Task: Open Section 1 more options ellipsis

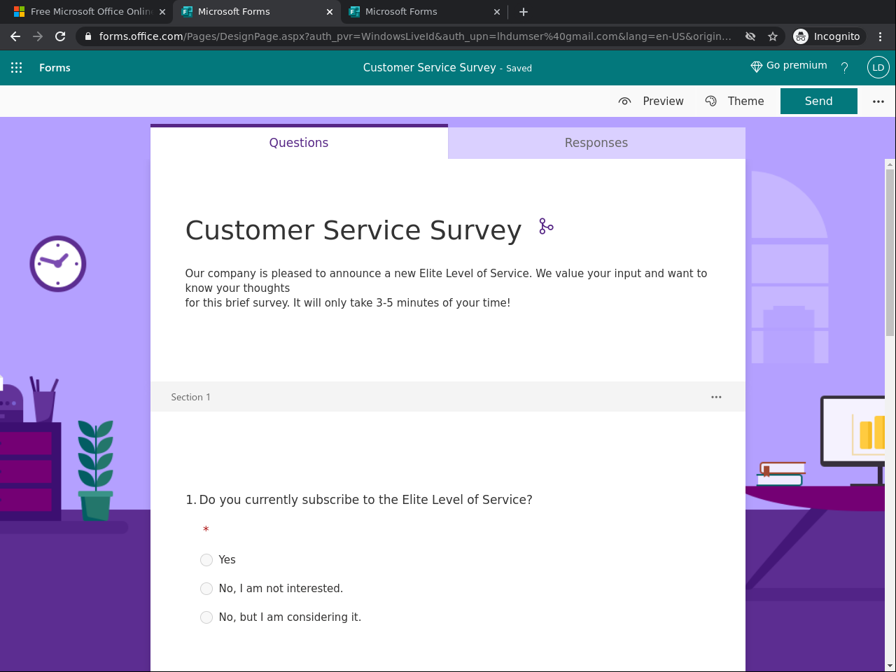Action: (716, 397)
